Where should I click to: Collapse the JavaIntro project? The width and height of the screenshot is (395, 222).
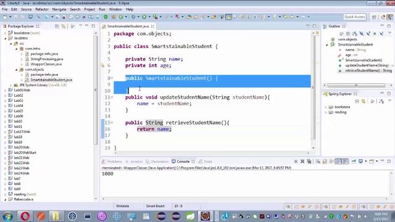pos(6,38)
